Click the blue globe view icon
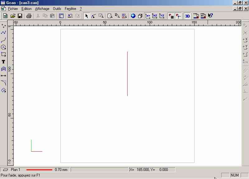249x179 pixels. [133, 16]
